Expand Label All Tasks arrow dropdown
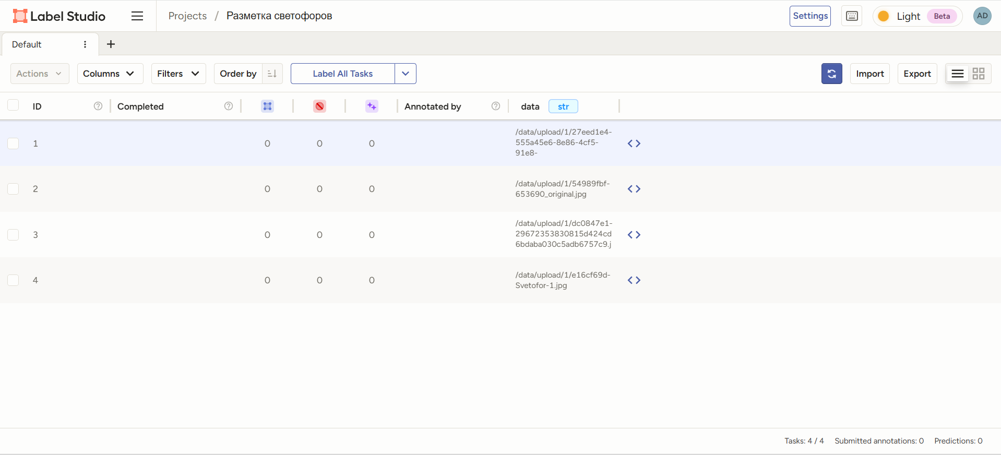Image resolution: width=1001 pixels, height=455 pixels. 405,74
